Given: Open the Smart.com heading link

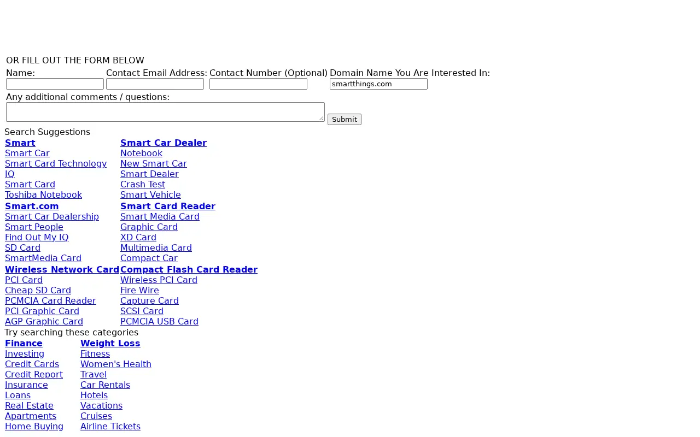Looking at the screenshot, I should [32, 206].
